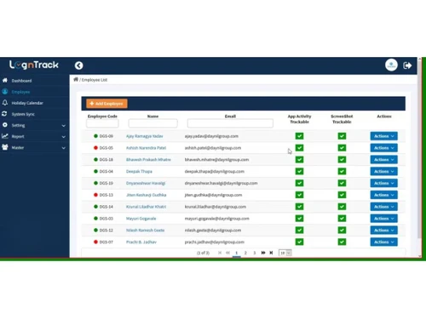Toggle App Activity Trackable for DGS-13 row
This screenshot has height=319, width=426.
click(299, 195)
